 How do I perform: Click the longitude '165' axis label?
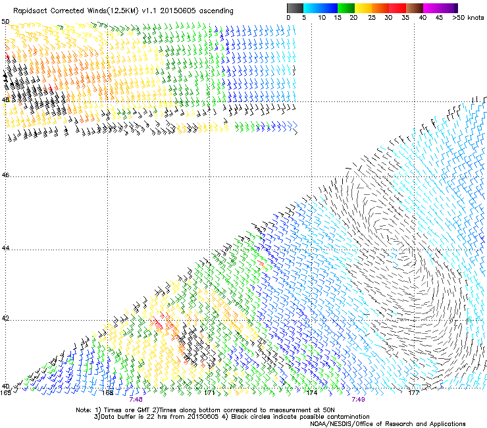point(5,393)
